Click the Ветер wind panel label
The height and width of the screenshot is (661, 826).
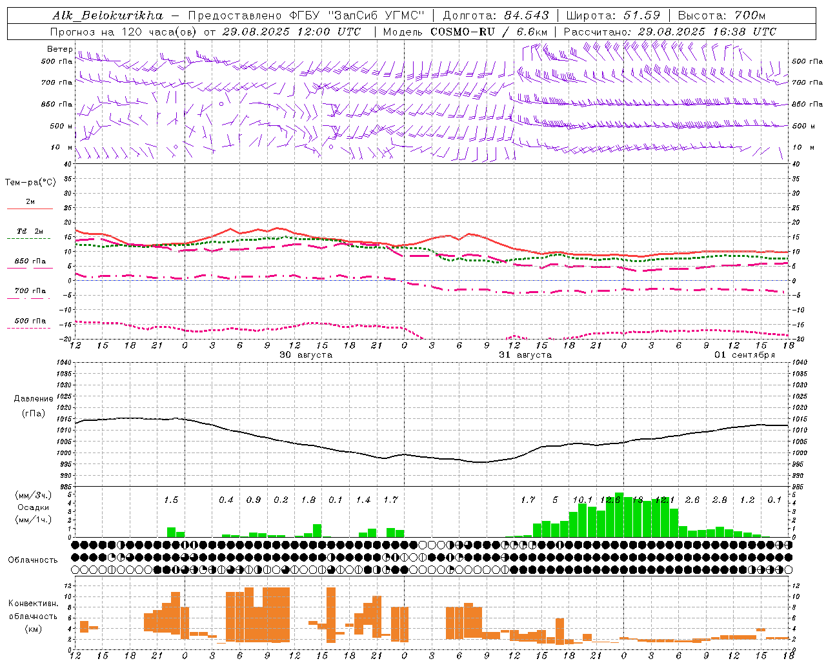[x=59, y=49]
